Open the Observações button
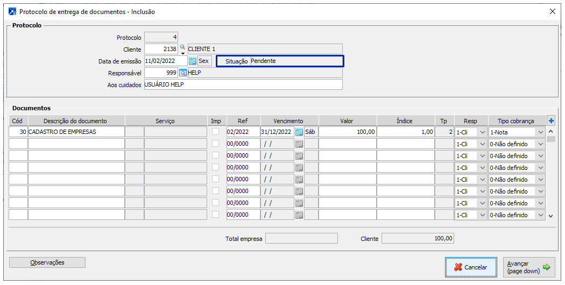 point(47,262)
